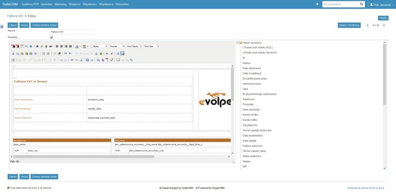Image resolution: width=396 pixels, height=193 pixels.
Task: Click the search magnifier icon
Action: (x=362, y=4)
